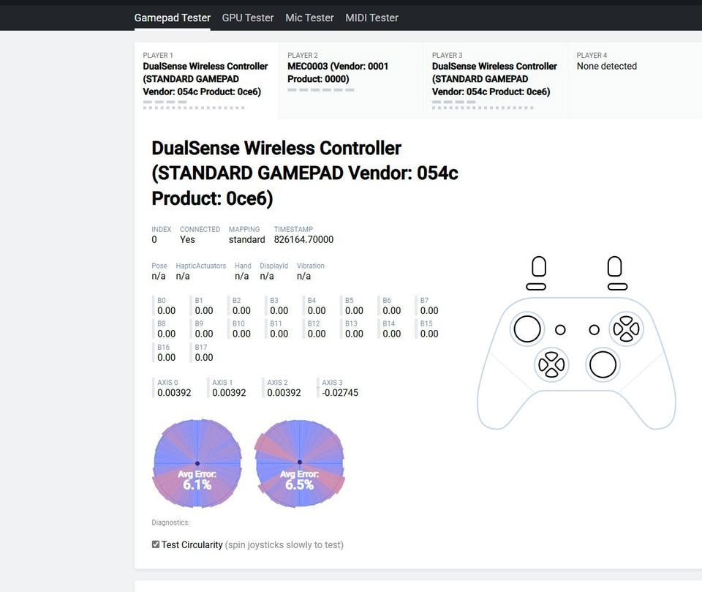Click the B0 button value
Viewport: 702px width, 592px height.
pos(166,310)
